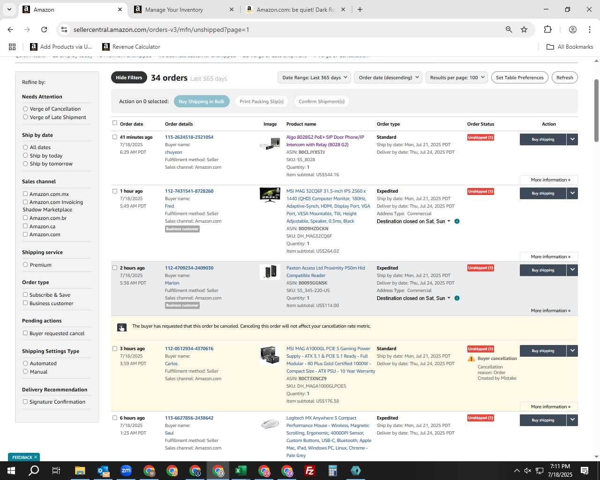Open the Date Range dropdown
600x480 pixels.
pos(314,78)
